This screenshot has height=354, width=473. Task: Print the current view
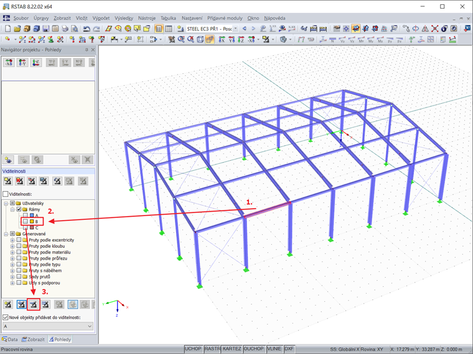point(65,29)
